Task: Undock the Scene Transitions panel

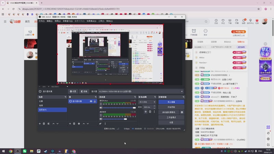Action: coord(155,97)
